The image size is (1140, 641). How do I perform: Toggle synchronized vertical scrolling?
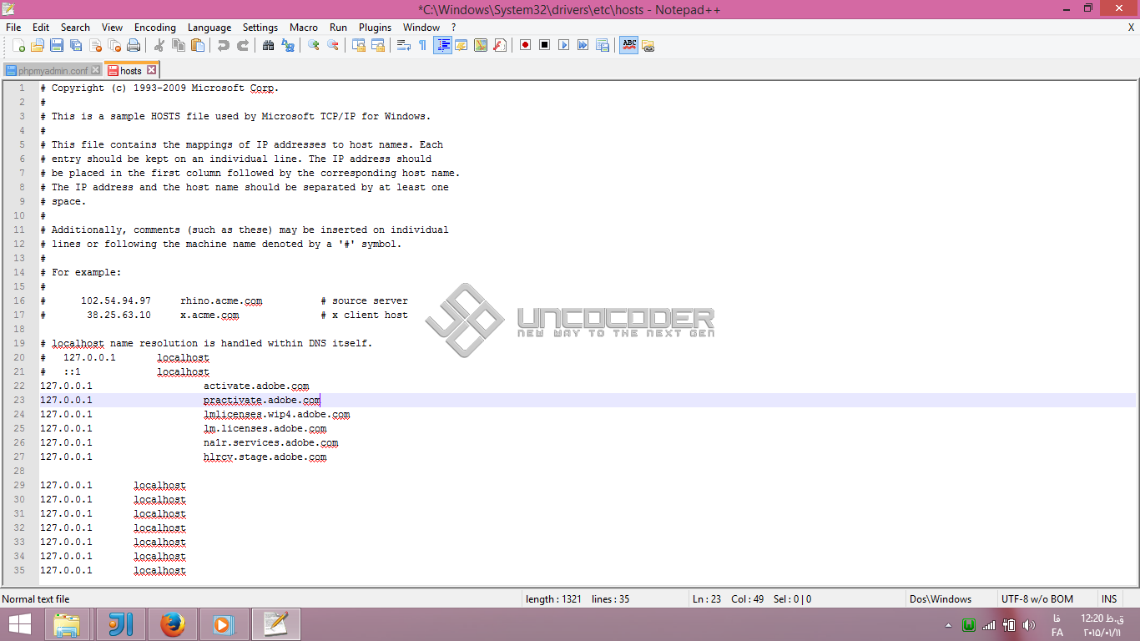coord(358,45)
